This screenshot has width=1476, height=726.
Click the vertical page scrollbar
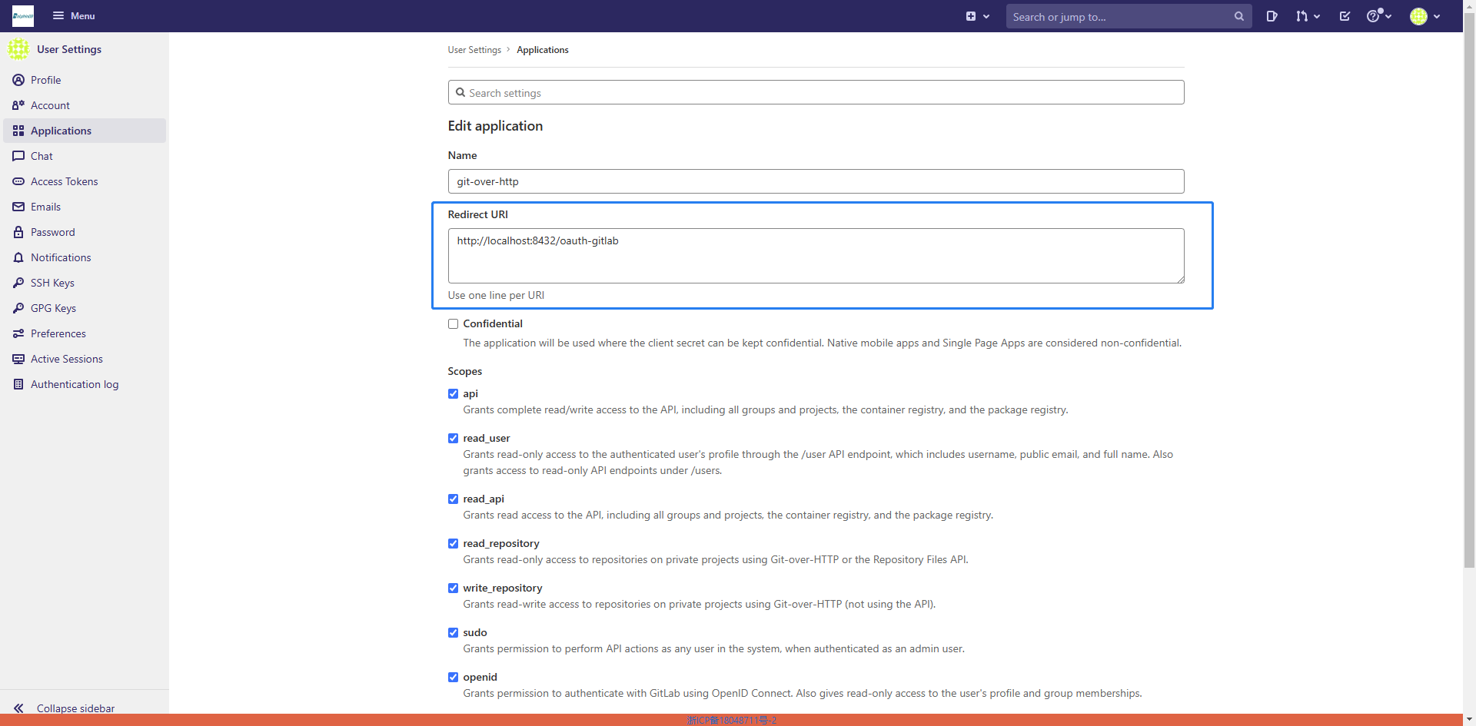click(x=1469, y=307)
